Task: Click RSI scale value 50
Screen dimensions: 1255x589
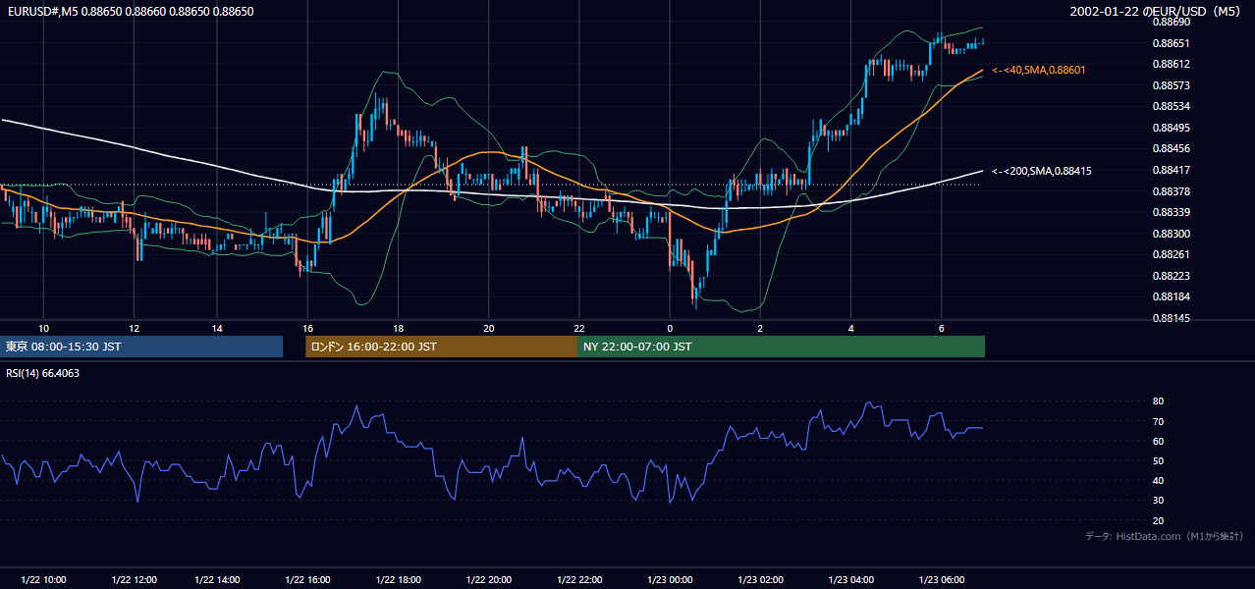Action: [1158, 460]
